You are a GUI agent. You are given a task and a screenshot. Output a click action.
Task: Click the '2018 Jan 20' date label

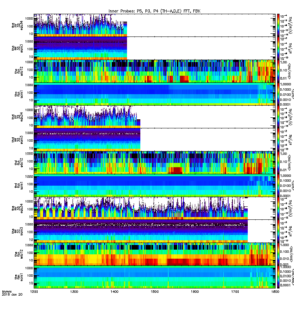coord(12,294)
